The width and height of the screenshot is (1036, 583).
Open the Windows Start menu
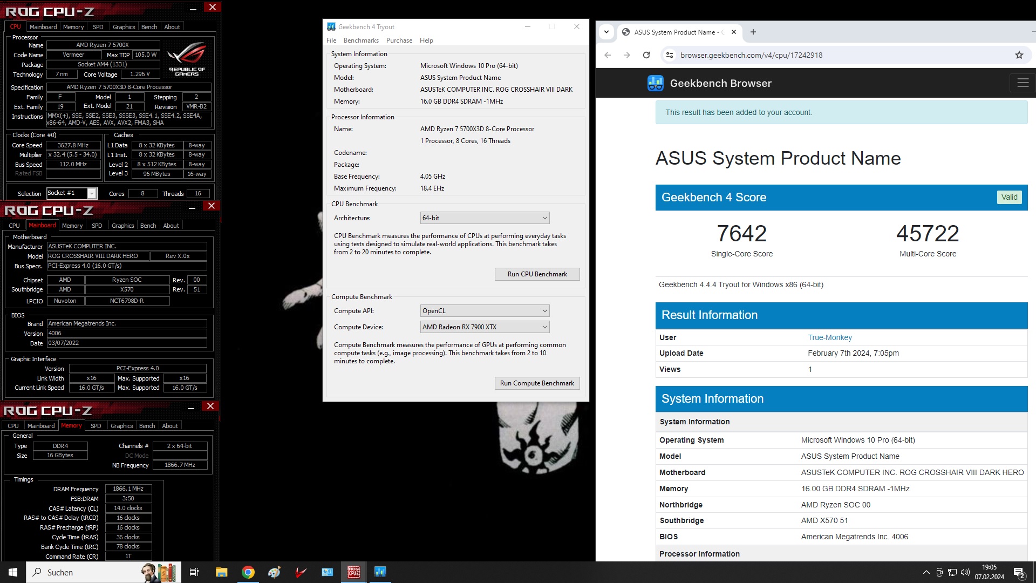pos(13,572)
